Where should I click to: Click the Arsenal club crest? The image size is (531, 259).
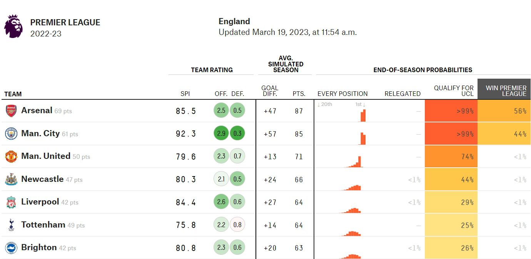[11, 111]
